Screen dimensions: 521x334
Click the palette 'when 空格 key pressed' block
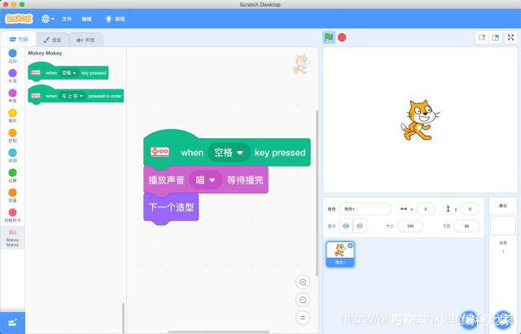pos(68,72)
